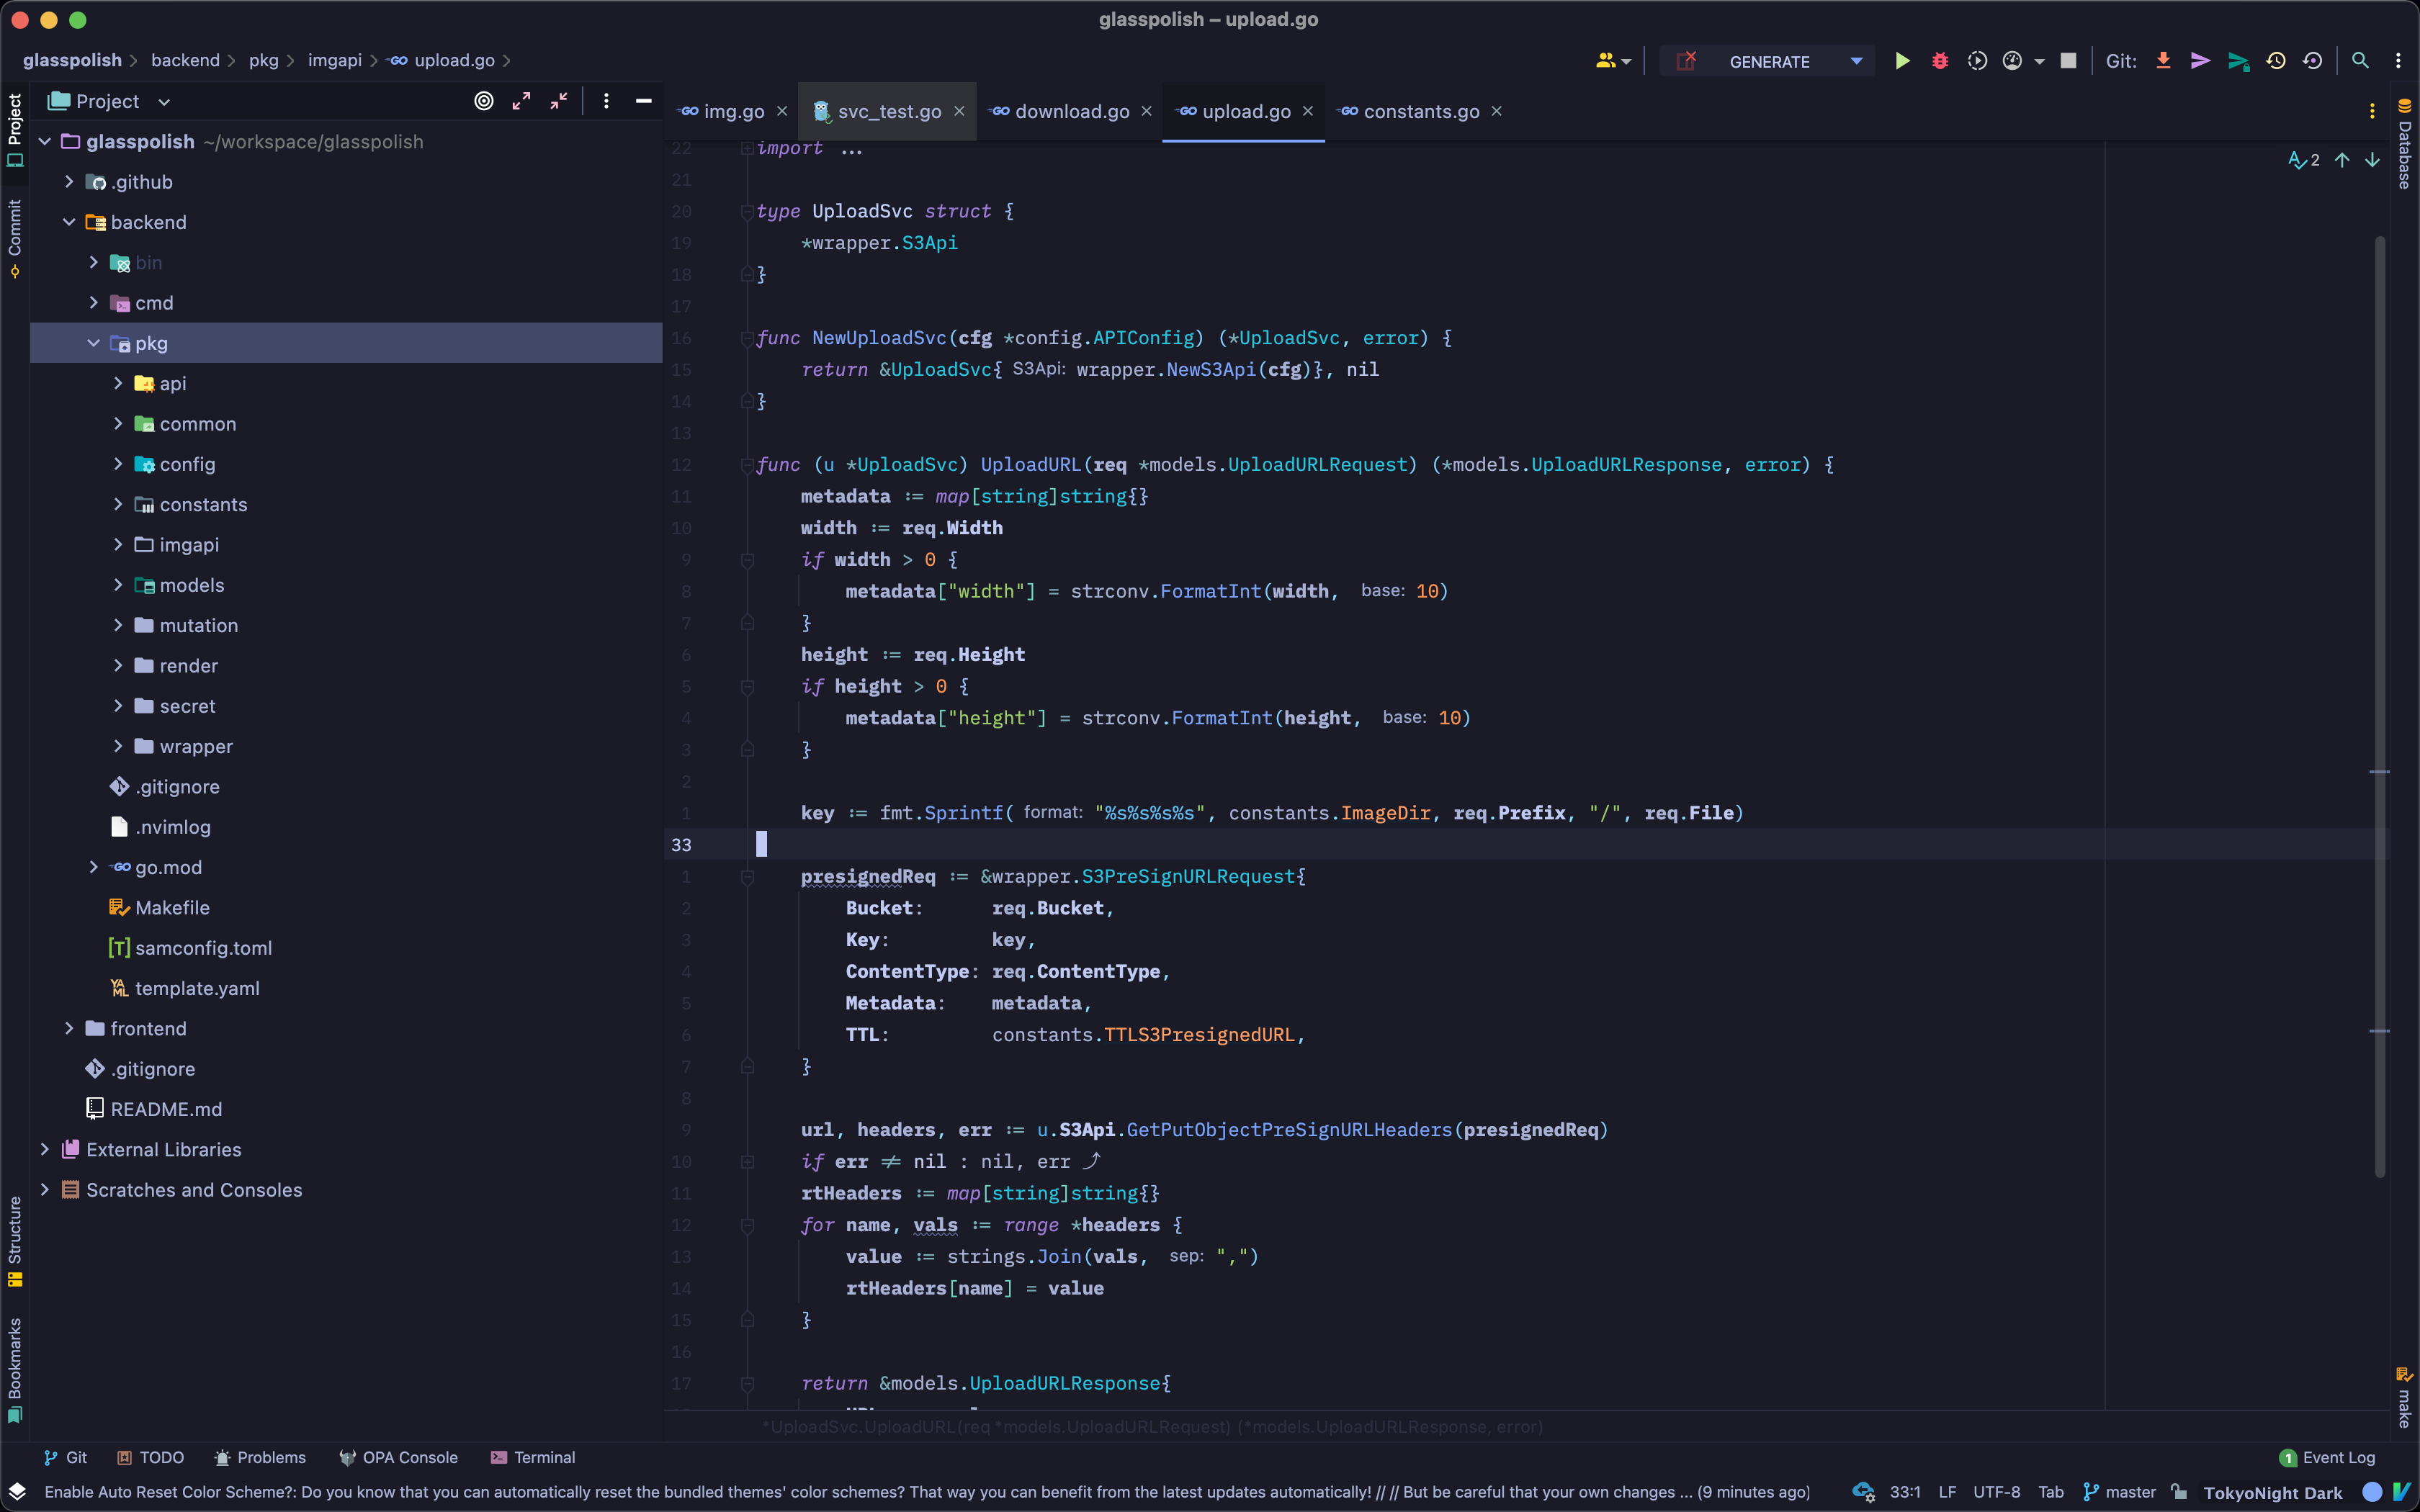Collapse the pkg folder
The height and width of the screenshot is (1512, 2420).
pos(93,343)
